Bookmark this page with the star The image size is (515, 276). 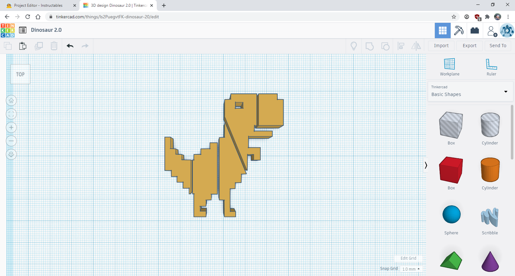(454, 17)
